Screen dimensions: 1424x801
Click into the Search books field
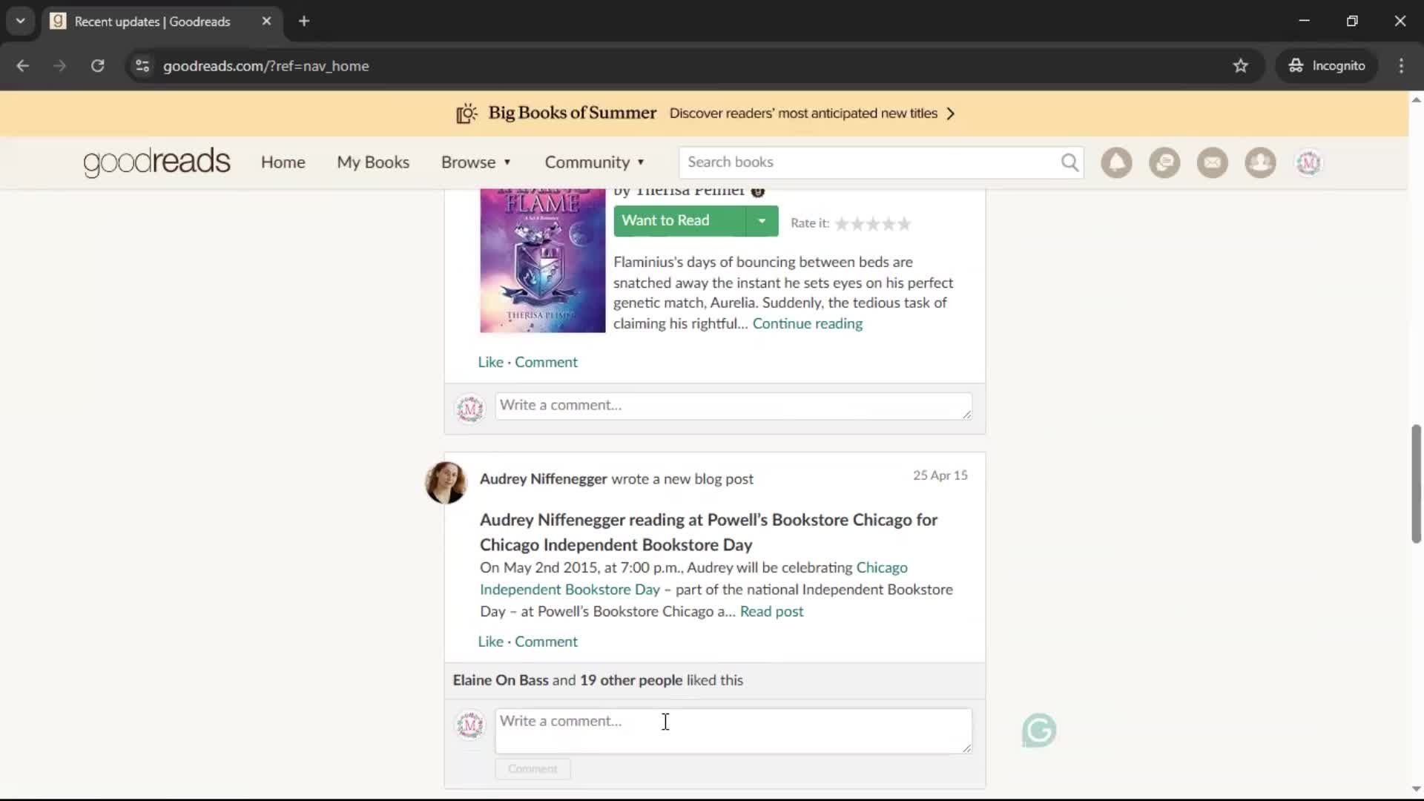pos(869,162)
